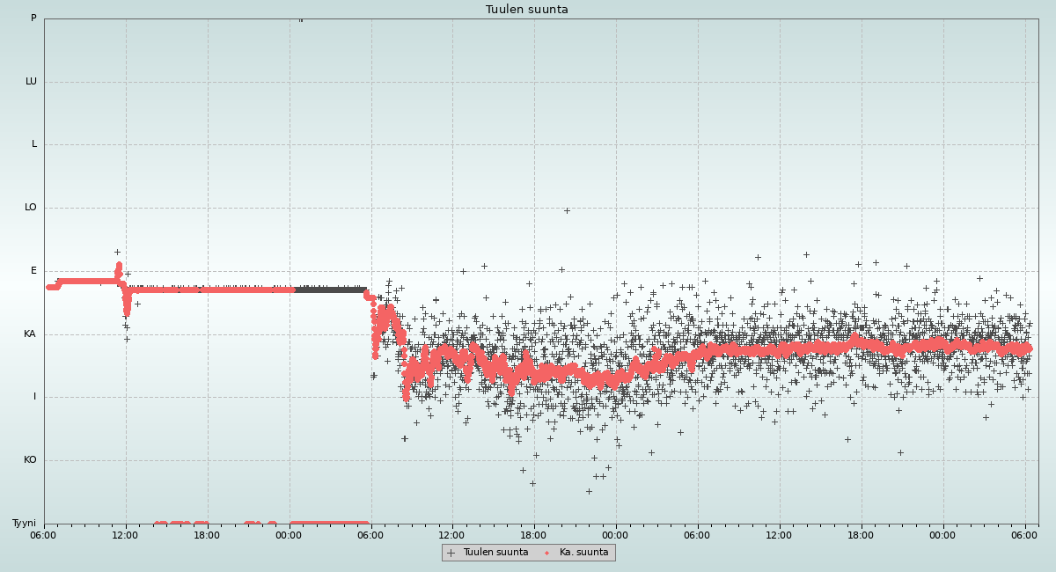Click the rightmost 06:00 time label
The width and height of the screenshot is (1056, 572).
coord(1024,535)
